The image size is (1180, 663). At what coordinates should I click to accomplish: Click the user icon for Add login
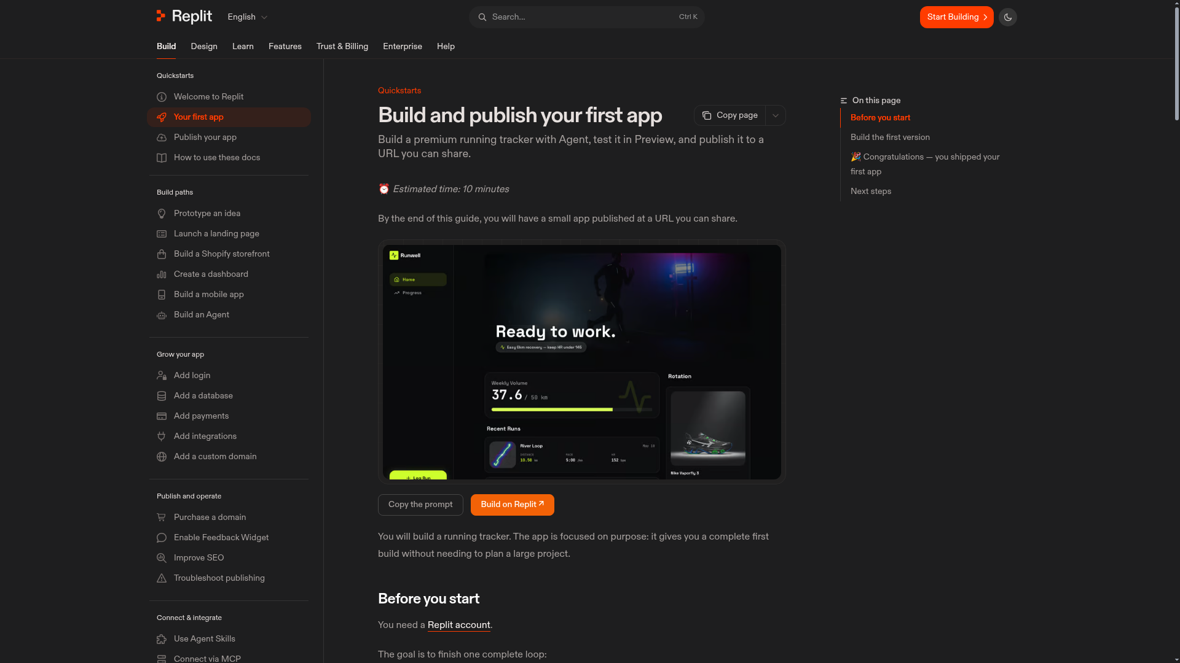pos(162,376)
